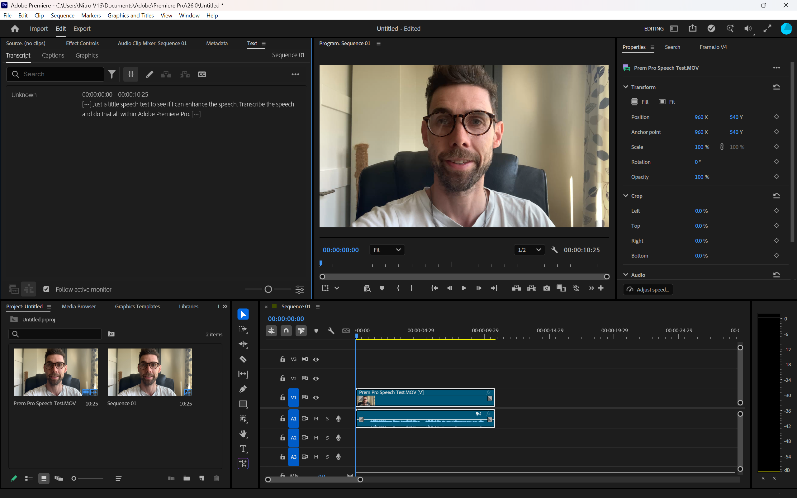Select the Selection tool arrow
The width and height of the screenshot is (797, 498).
243,314
